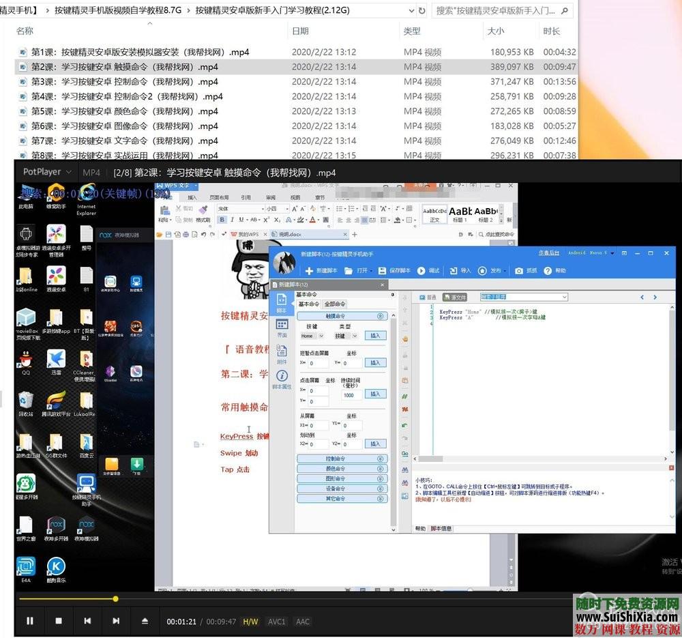Switch to the 全部命令 tab
This screenshot has width=682, height=638.
click(x=334, y=304)
